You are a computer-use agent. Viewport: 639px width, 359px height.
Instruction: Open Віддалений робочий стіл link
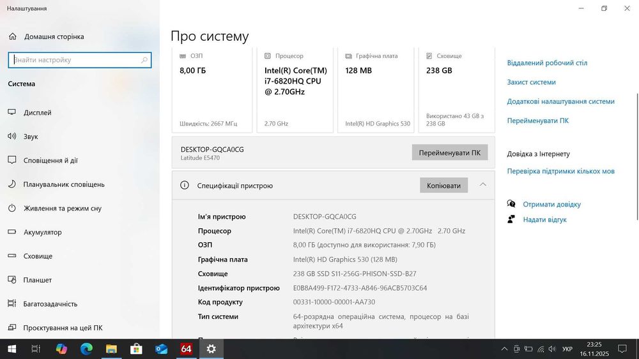point(547,63)
